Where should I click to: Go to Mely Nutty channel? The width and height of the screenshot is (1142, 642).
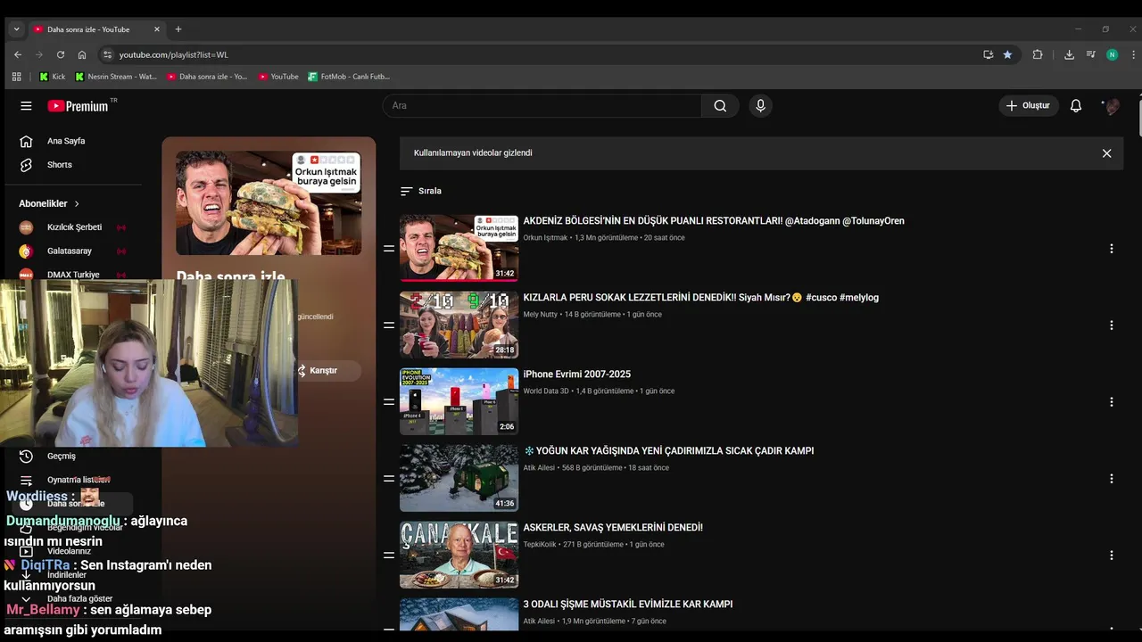click(542, 315)
